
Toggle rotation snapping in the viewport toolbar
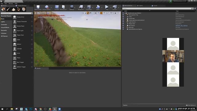pos(101,13)
